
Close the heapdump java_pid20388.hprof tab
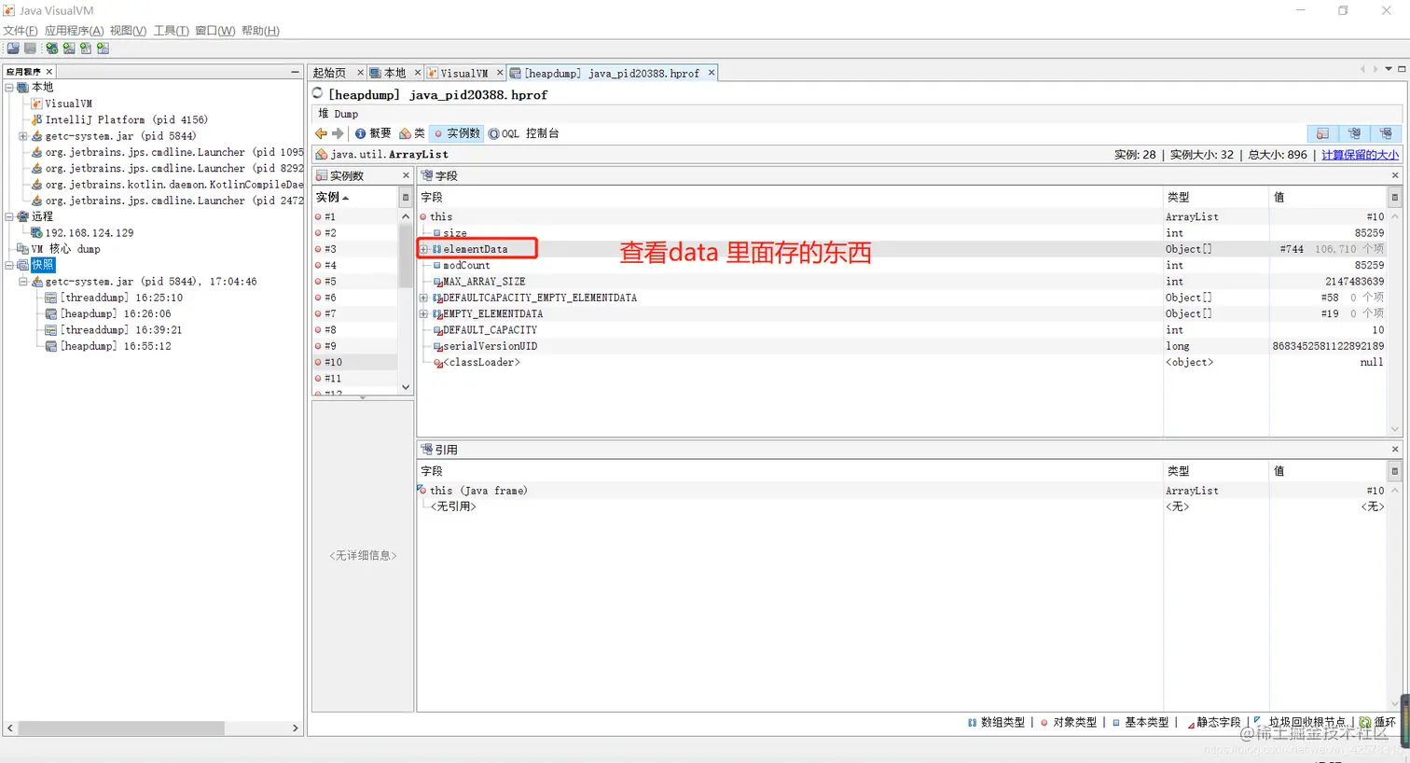712,73
